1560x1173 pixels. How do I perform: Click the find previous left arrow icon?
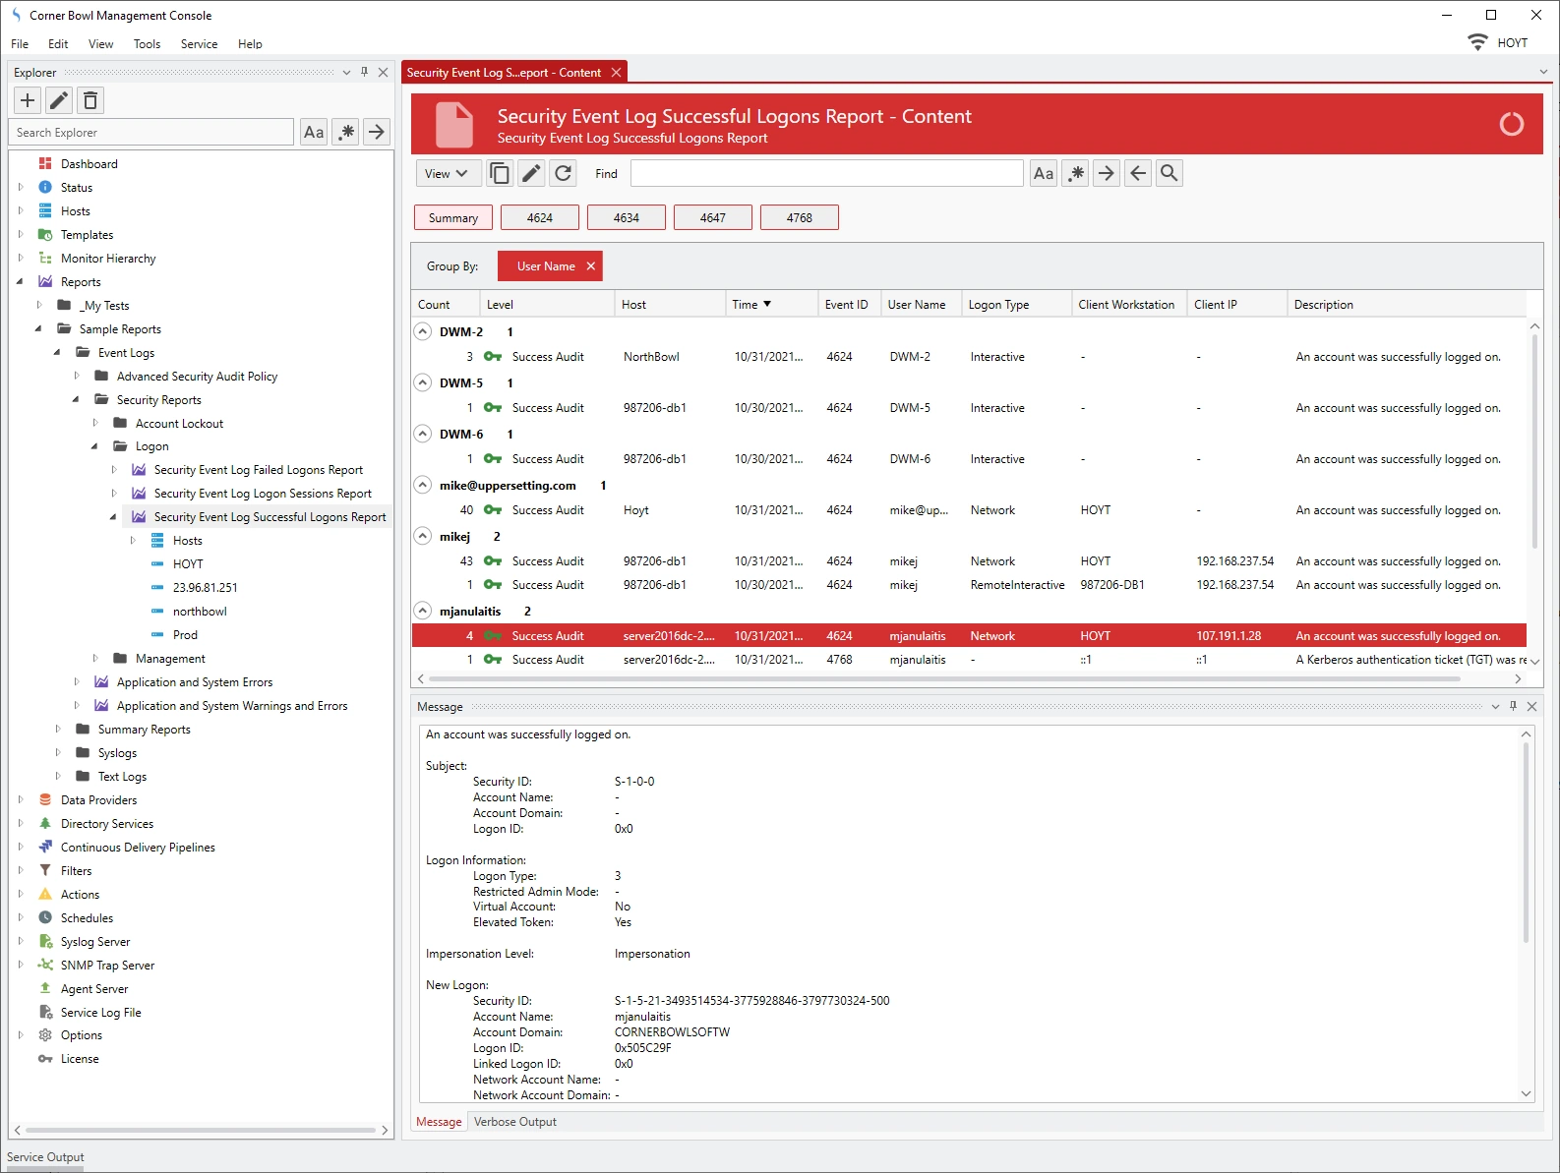tap(1138, 174)
